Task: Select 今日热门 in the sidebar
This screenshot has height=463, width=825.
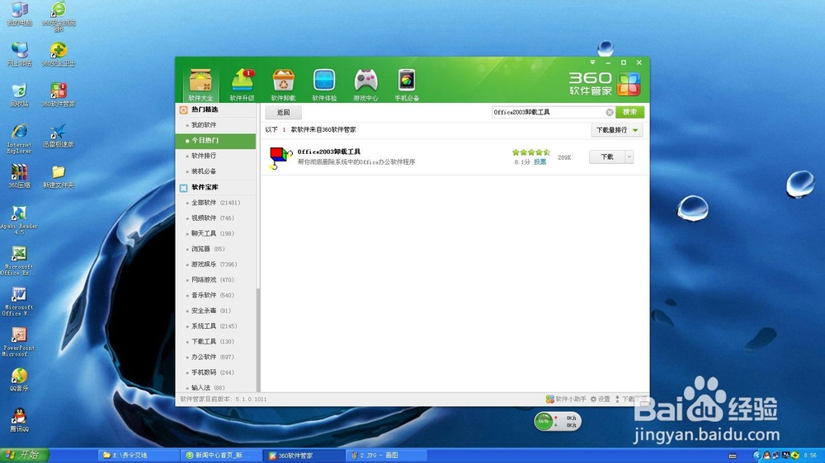Action: pyautogui.click(x=215, y=140)
